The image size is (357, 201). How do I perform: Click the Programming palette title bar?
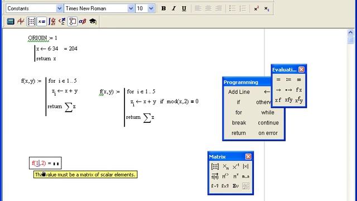click(x=247, y=82)
